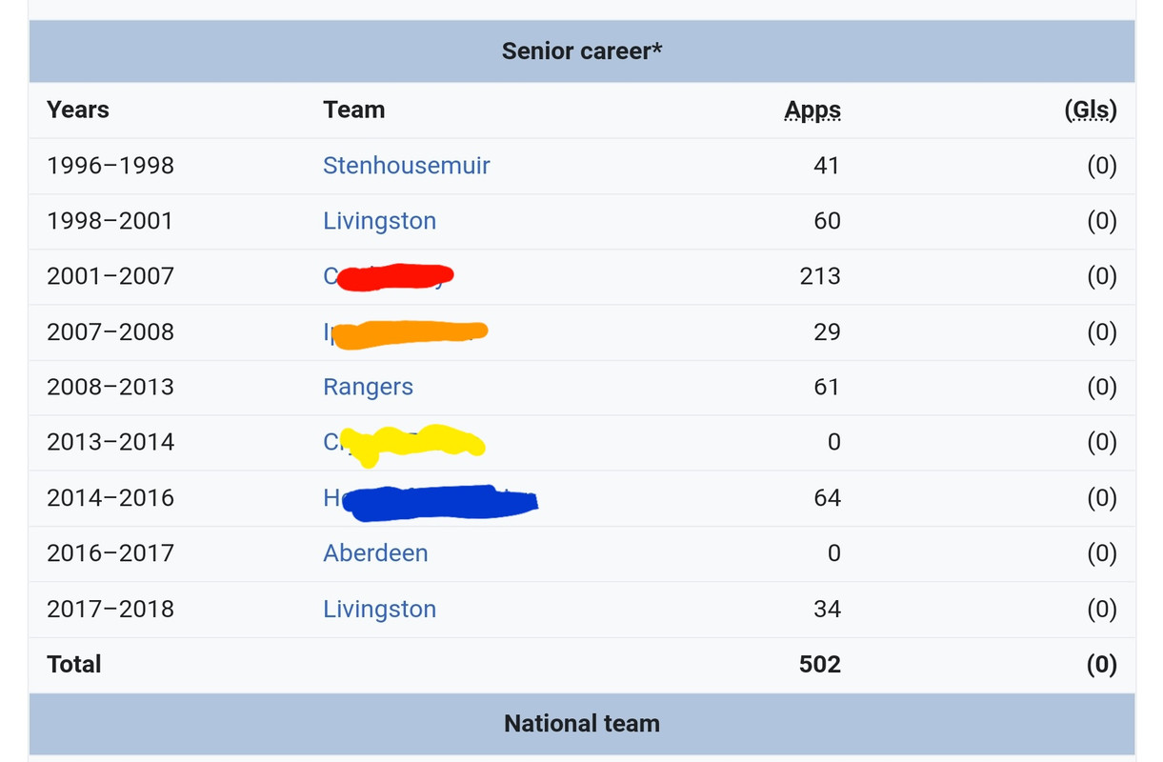Image resolution: width=1163 pixels, height=762 pixels.
Task: Click the National team section header
Action: (x=582, y=724)
